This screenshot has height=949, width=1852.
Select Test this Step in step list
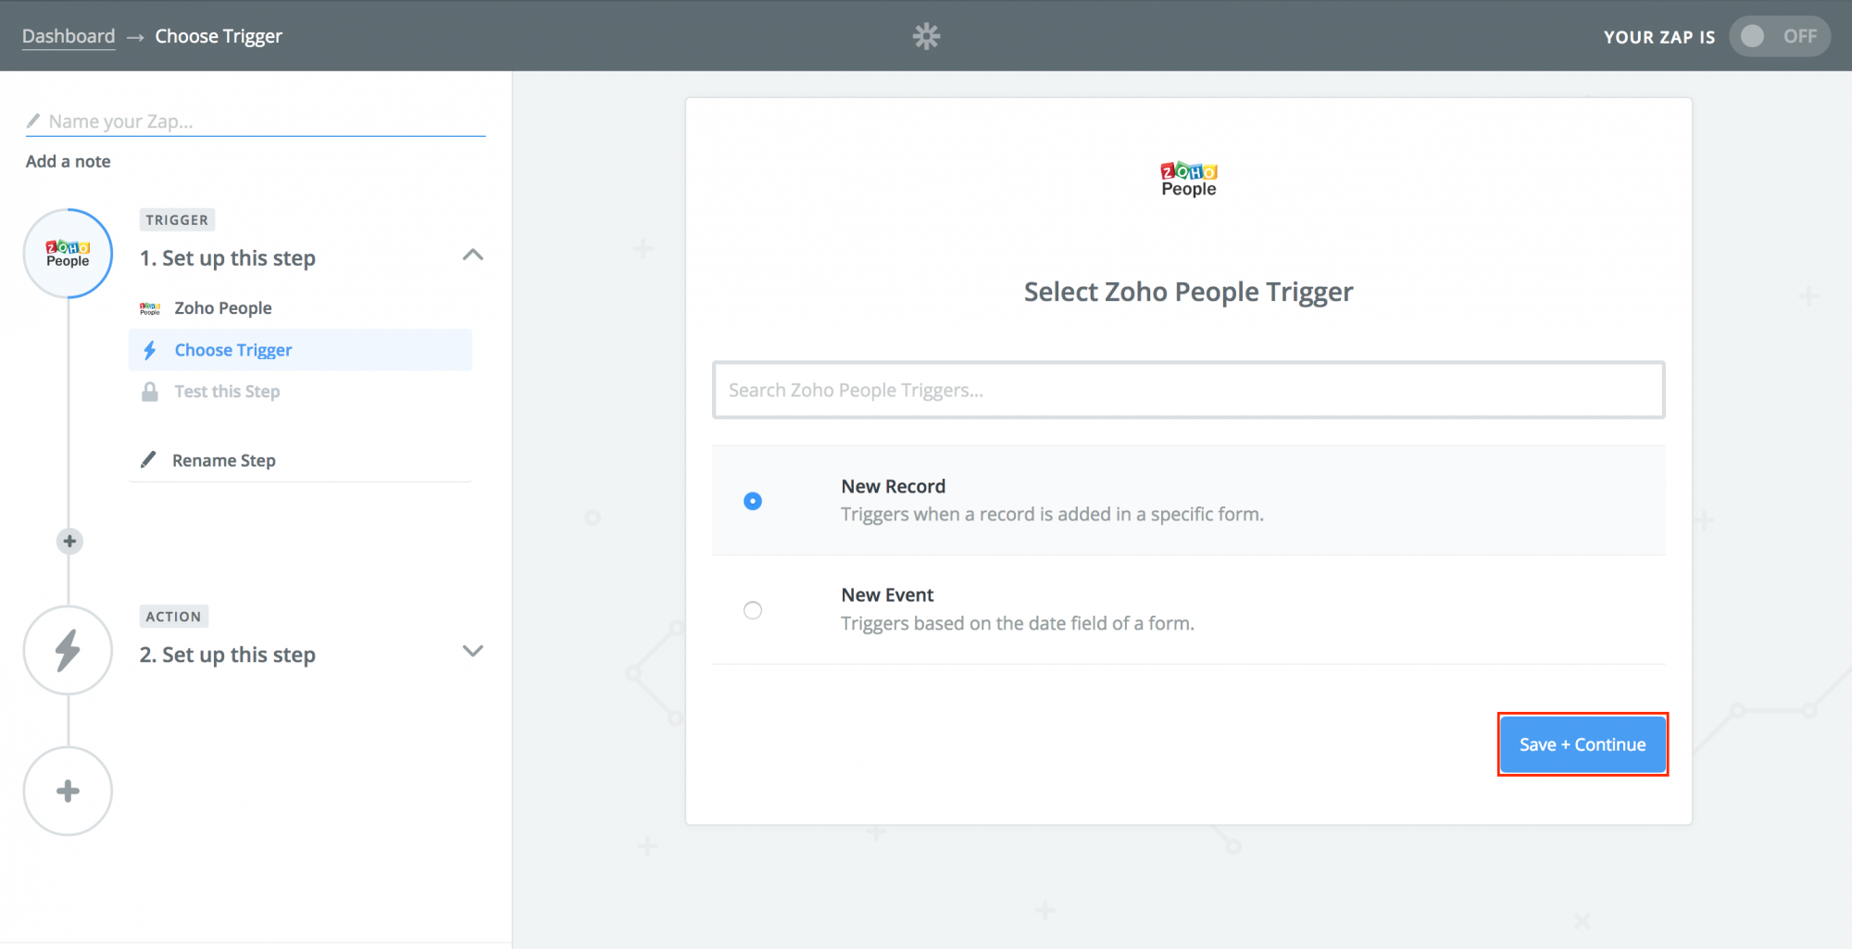(301, 392)
